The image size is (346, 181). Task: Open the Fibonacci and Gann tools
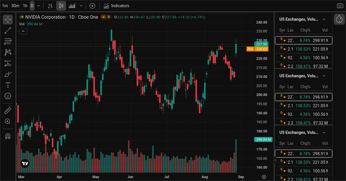point(8,41)
